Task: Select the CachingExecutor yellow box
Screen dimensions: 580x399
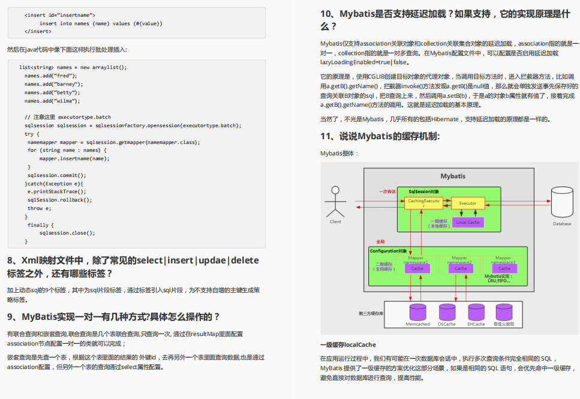Action: coord(423,203)
